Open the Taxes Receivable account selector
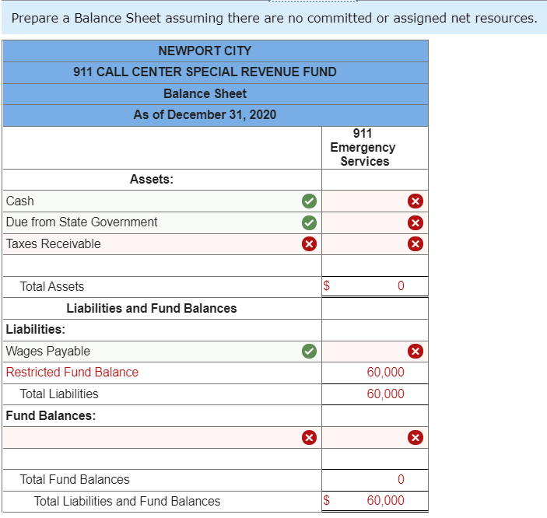 (x=162, y=243)
